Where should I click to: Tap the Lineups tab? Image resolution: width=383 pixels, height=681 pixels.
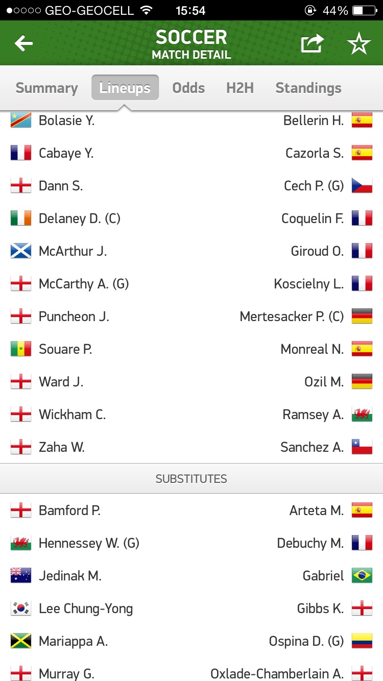(x=125, y=88)
